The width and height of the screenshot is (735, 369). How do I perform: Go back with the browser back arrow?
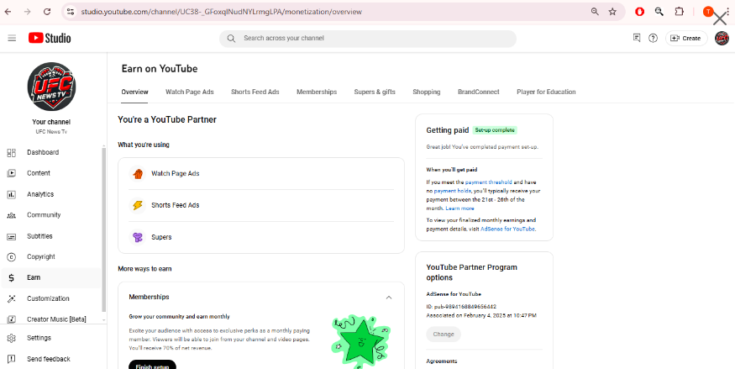8,12
